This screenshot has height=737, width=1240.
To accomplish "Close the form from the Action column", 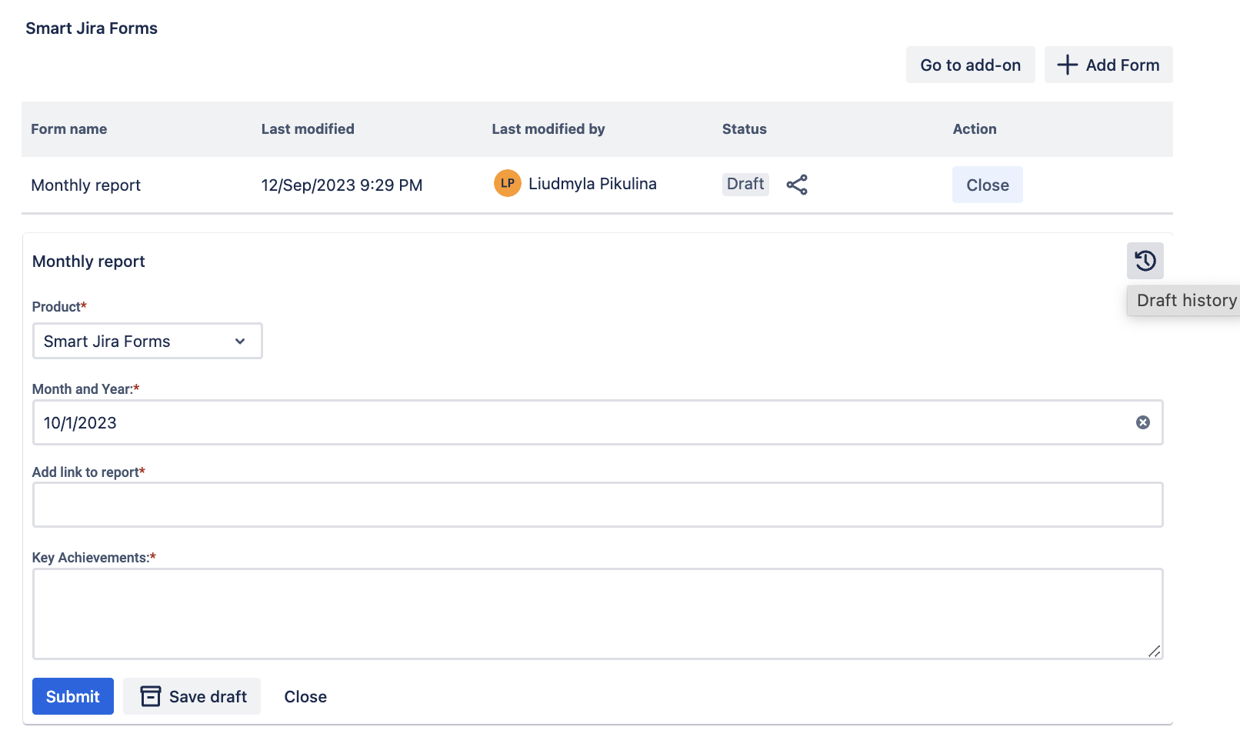I will 987,185.
